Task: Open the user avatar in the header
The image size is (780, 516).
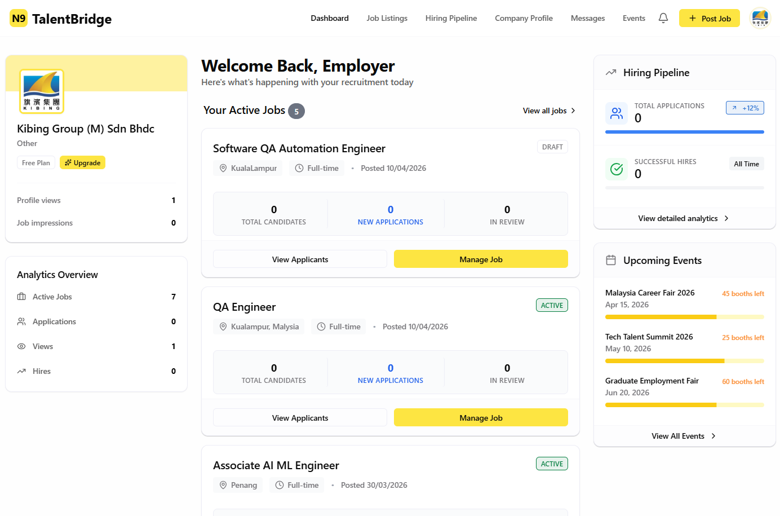Action: point(760,18)
